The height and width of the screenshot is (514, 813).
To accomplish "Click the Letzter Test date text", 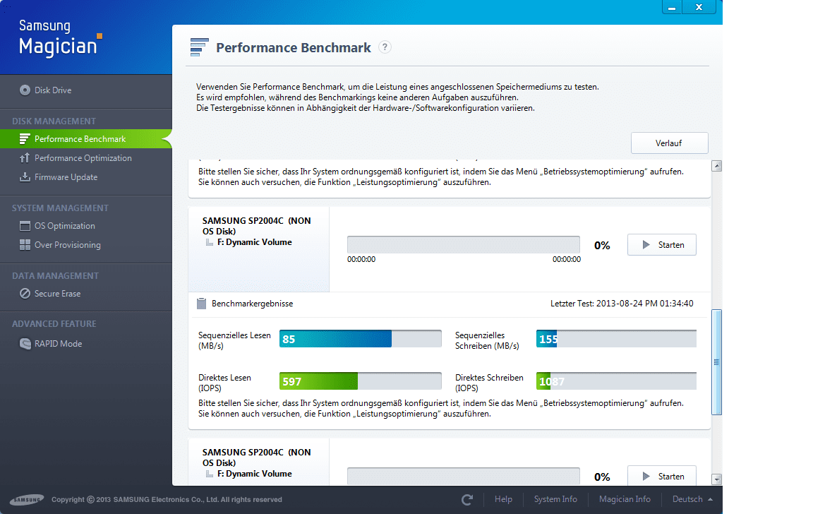I will tap(622, 304).
